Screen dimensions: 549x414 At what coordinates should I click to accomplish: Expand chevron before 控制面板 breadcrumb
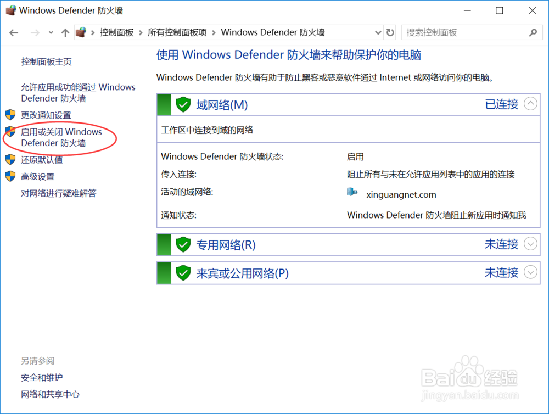93,33
